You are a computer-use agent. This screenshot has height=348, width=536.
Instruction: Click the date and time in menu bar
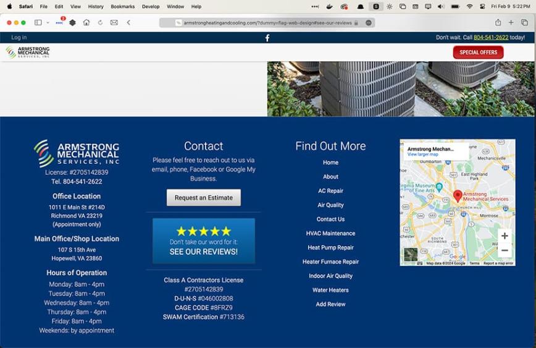tap(510, 7)
